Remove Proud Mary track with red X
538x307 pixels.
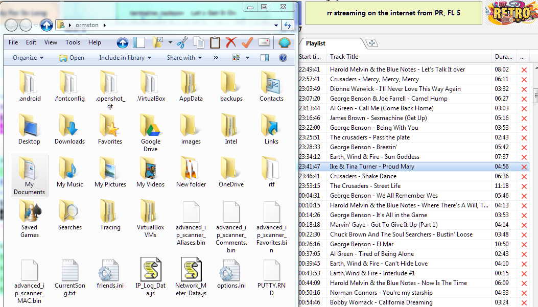[524, 167]
